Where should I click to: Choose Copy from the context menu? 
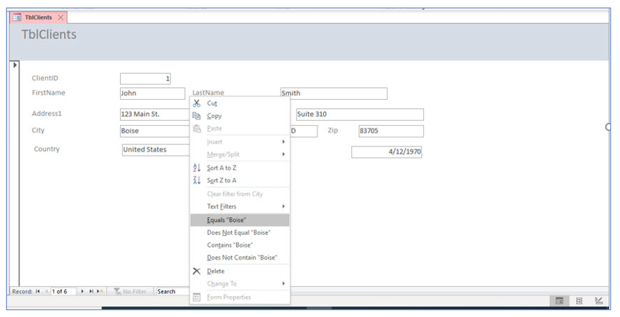tap(240, 116)
